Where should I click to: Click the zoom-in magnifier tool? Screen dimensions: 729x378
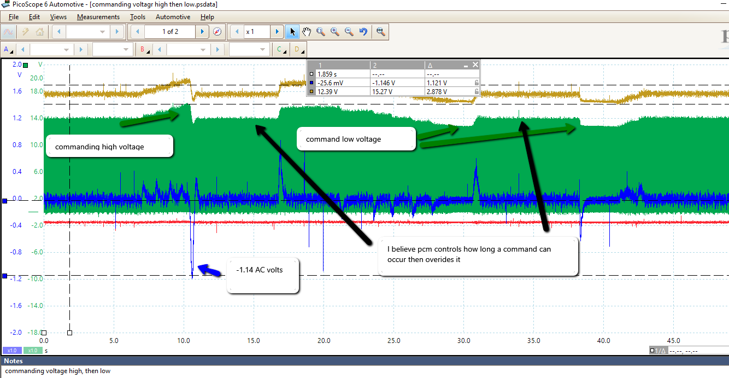point(334,32)
